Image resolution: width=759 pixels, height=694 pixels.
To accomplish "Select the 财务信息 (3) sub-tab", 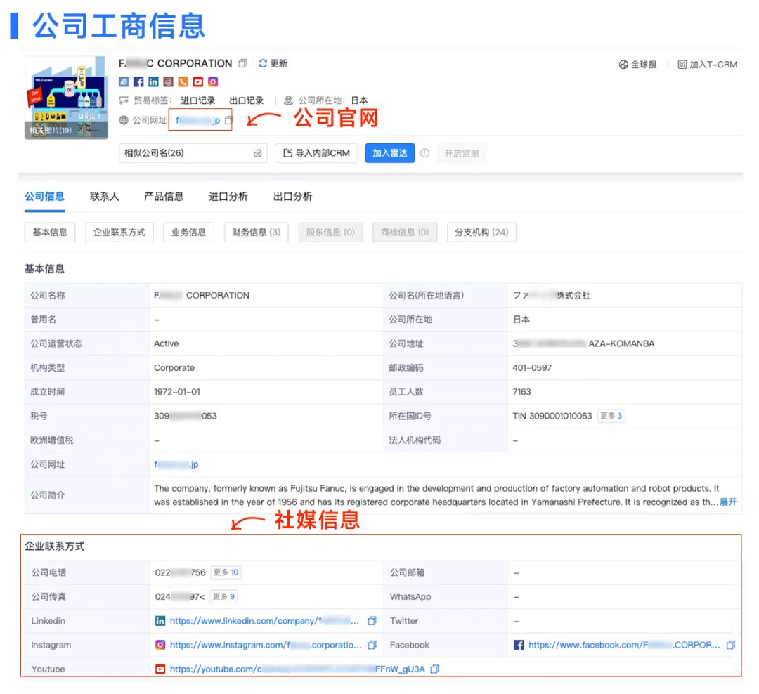I will pos(256,233).
